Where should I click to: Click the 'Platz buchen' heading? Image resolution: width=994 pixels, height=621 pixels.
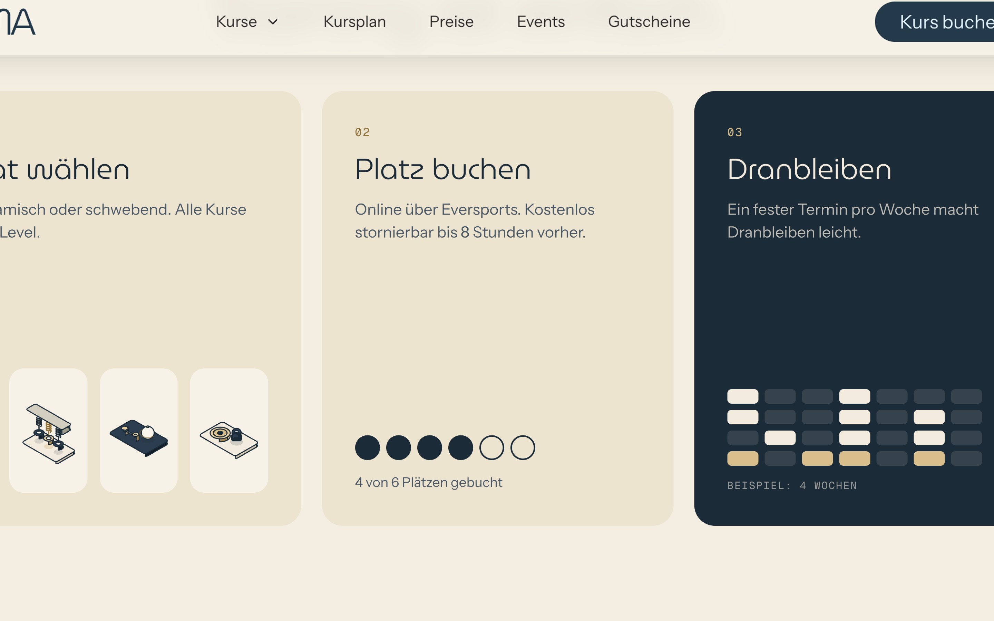tap(443, 169)
